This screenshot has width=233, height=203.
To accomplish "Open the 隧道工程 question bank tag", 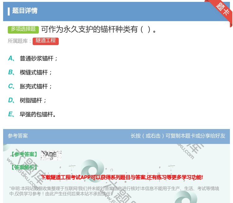I will pos(46,41).
